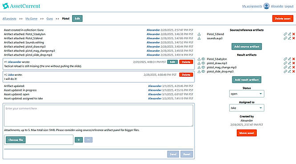Screen dimensions: 296x164
Task: Send the comment
Action: pos(173,154)
